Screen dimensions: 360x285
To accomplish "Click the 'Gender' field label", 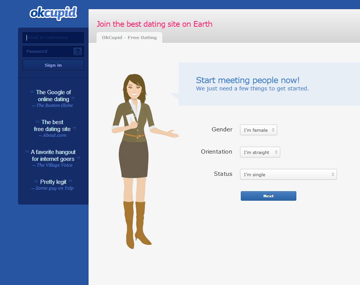I will tap(222, 129).
